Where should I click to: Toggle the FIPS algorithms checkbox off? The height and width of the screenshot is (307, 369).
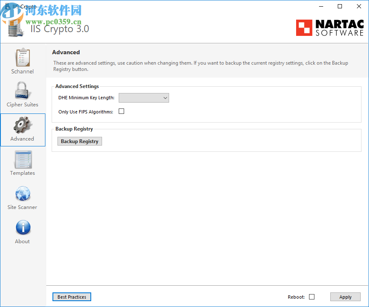(x=121, y=111)
